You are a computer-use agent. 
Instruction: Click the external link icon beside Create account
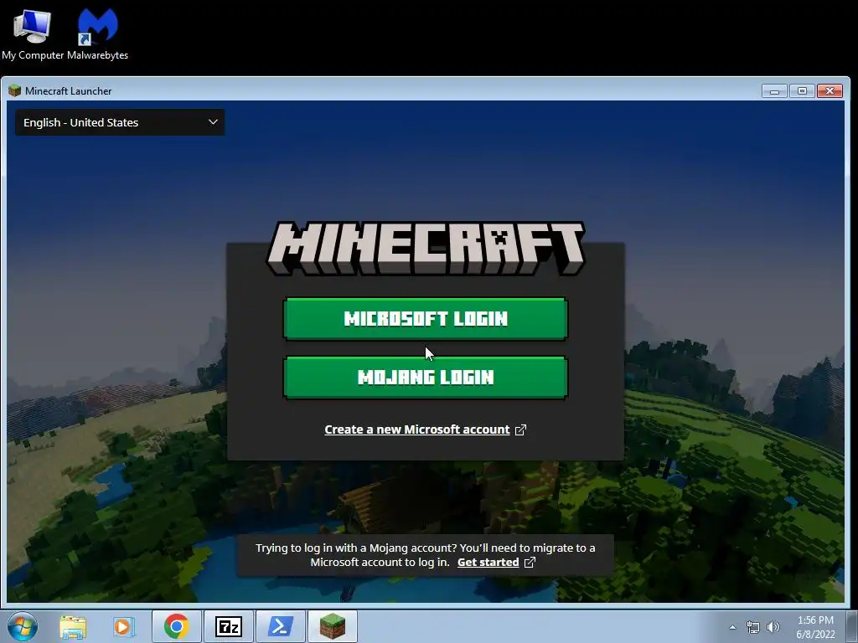point(520,430)
